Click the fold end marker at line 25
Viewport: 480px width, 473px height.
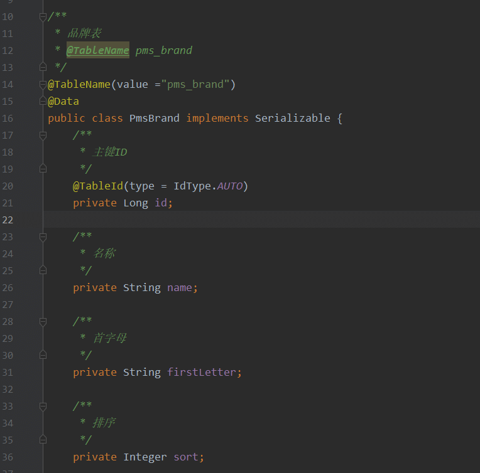[43, 270]
